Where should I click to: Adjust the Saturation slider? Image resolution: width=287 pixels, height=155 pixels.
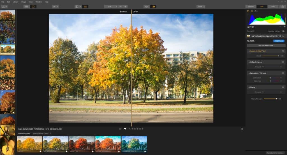270,78
